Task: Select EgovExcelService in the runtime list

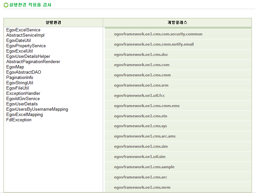Action: coord(23,30)
